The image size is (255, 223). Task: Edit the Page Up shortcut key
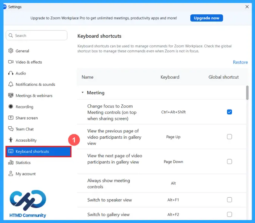(173, 137)
